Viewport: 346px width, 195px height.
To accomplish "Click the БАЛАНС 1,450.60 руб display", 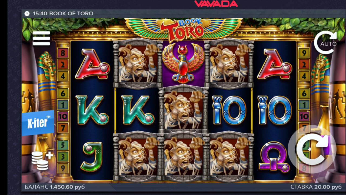I will click(55, 187).
